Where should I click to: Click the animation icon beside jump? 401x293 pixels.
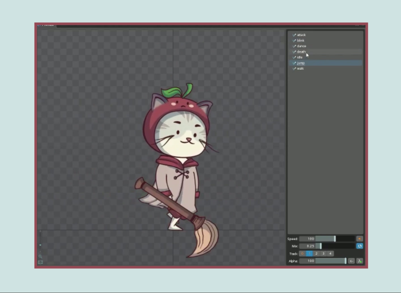[294, 63]
